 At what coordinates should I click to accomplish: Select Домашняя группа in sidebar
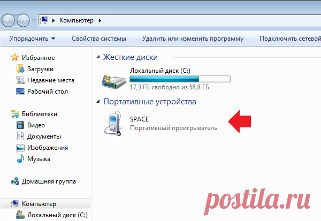tap(49, 182)
